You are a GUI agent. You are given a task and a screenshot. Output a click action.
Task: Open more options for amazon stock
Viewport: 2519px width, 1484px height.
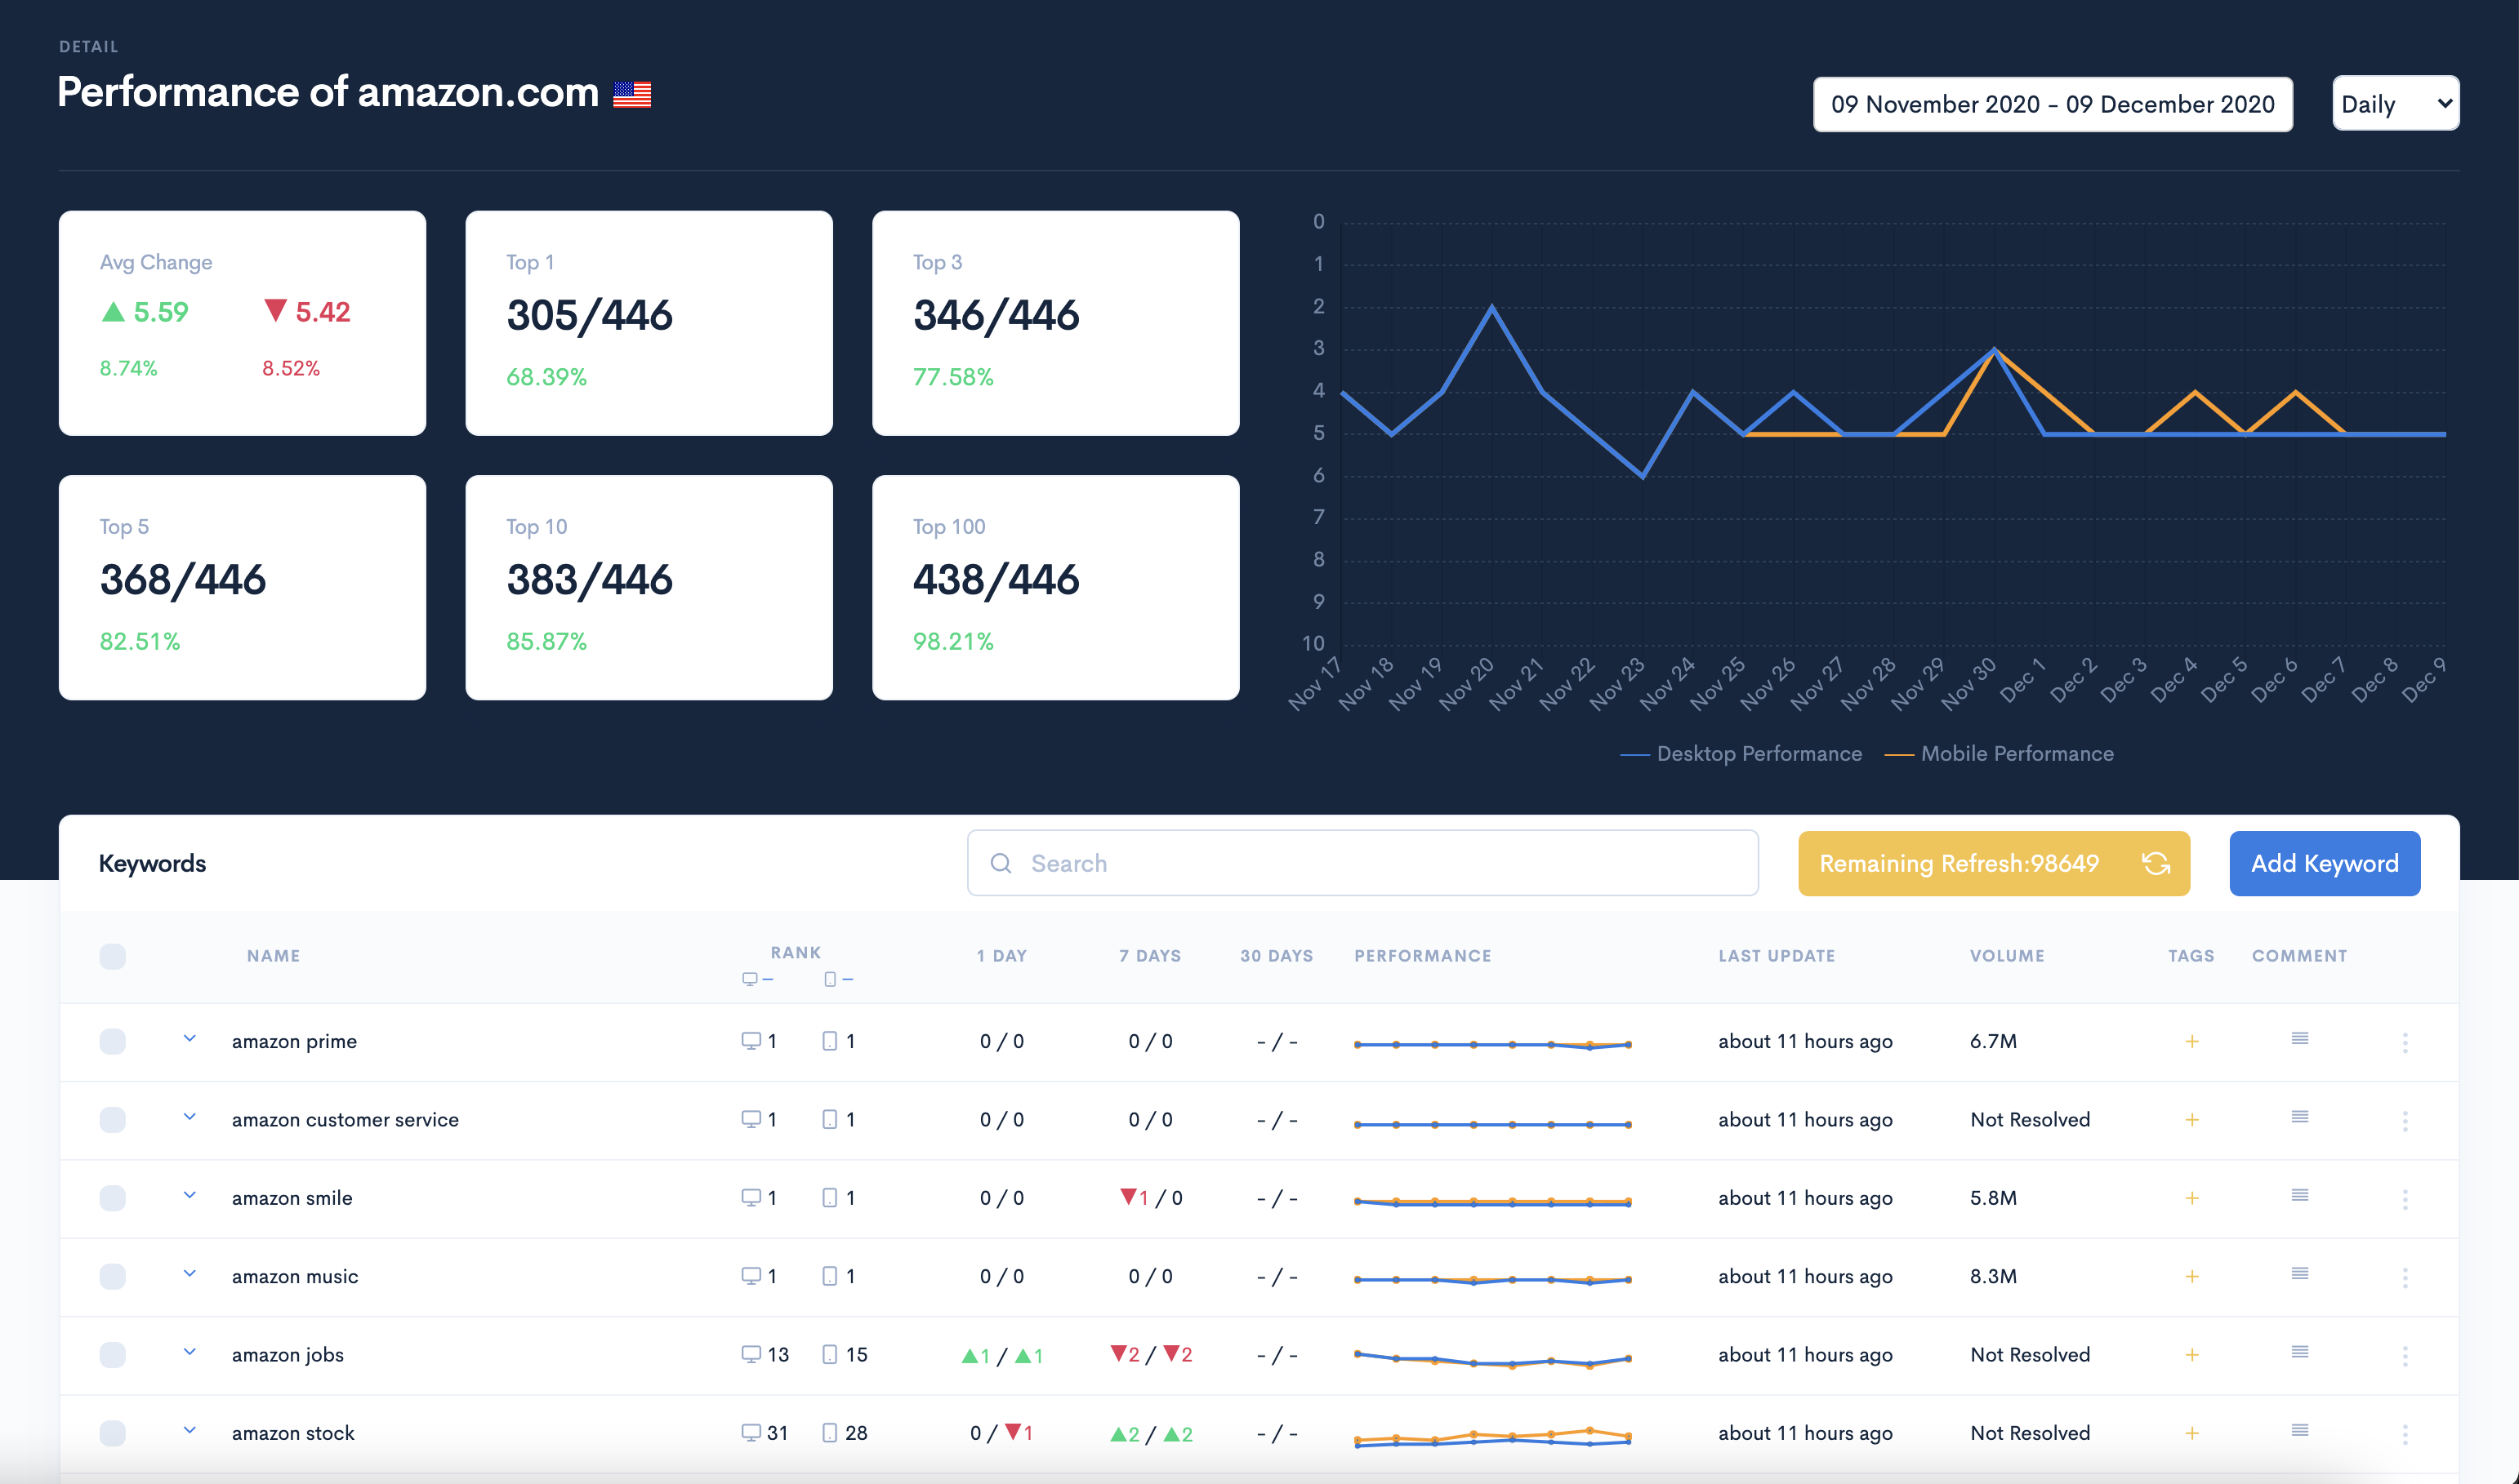click(2404, 1433)
